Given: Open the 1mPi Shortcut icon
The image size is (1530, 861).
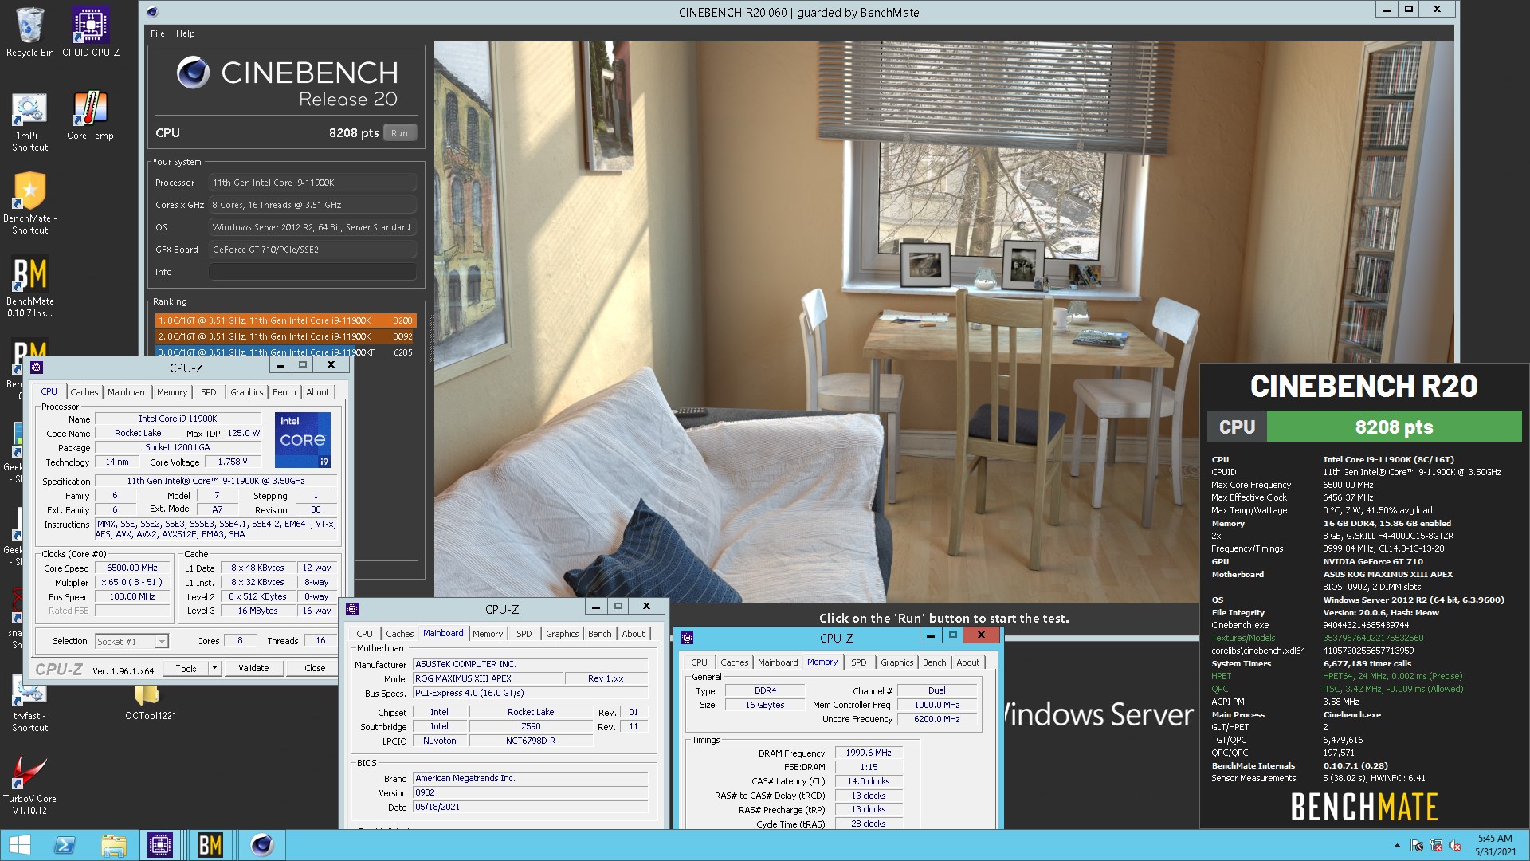Looking at the screenshot, I should pyautogui.click(x=29, y=122).
